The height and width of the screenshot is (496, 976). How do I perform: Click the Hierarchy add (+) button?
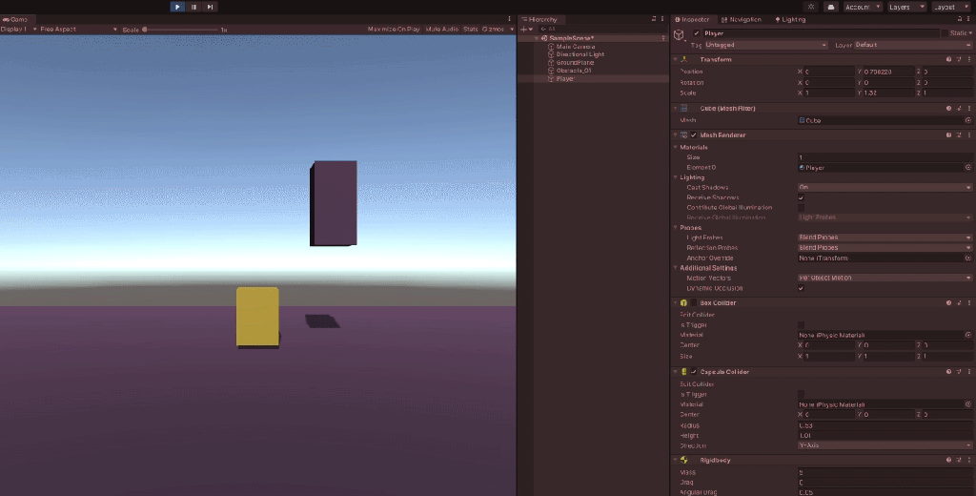(524, 30)
